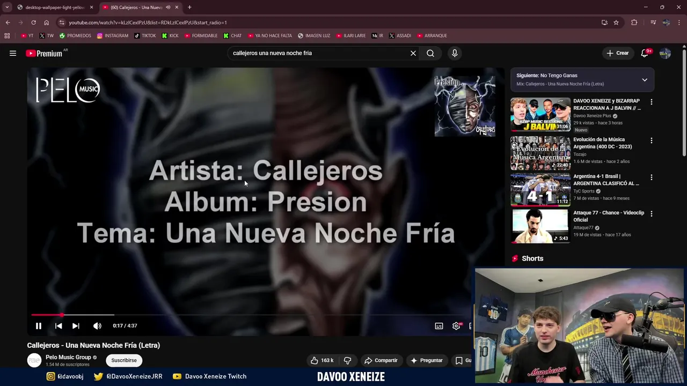Collapse the Mix playlist panel chevron
687x386 pixels.
coord(645,80)
